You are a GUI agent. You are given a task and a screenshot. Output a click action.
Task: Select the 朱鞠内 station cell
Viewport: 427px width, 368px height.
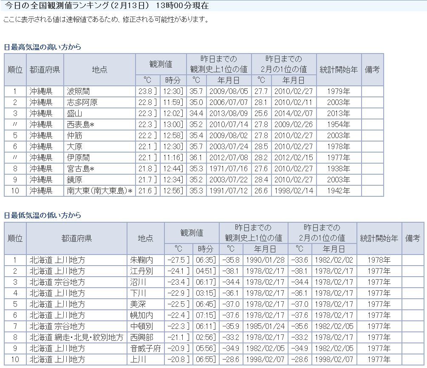tap(145, 260)
